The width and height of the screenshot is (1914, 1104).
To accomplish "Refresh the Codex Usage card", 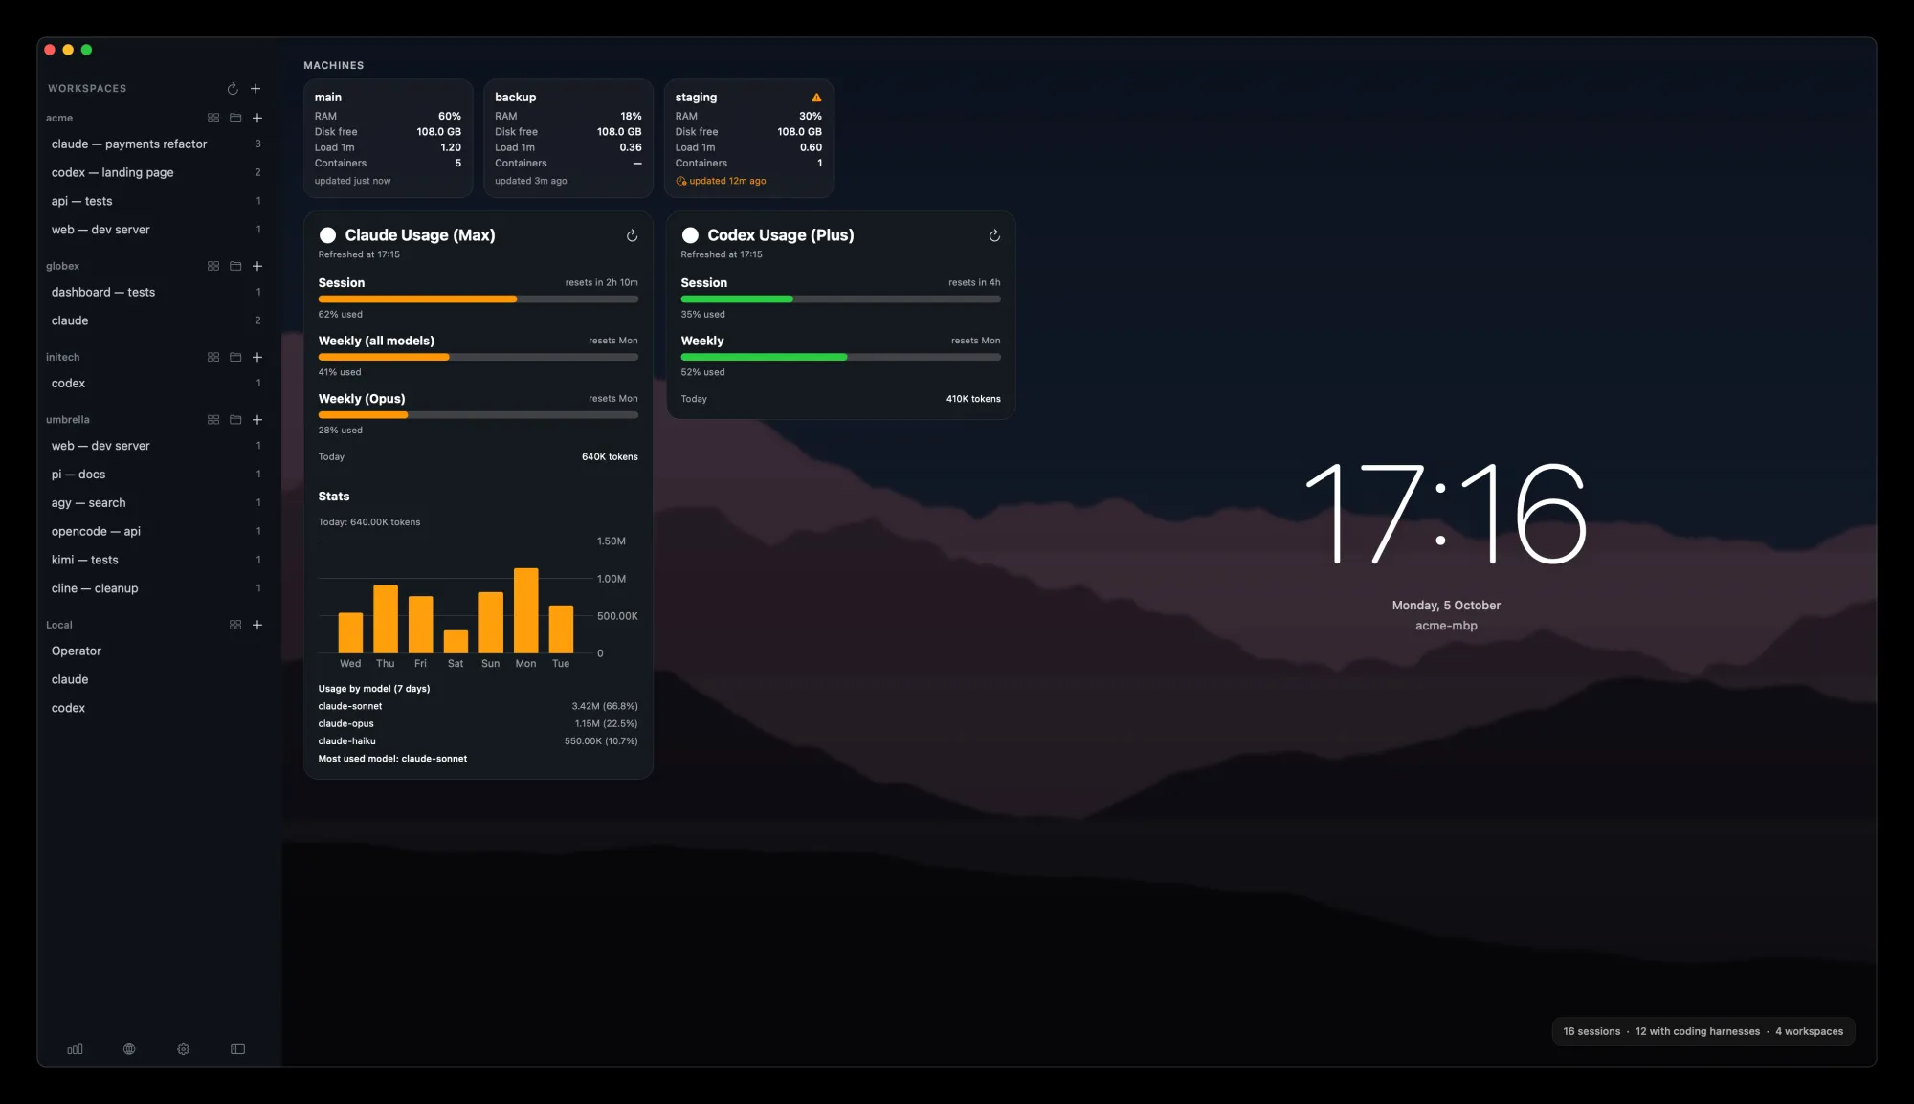I will click(994, 235).
